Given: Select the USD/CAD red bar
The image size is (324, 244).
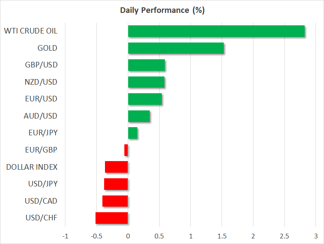Looking at the screenshot, I should (x=115, y=201).
